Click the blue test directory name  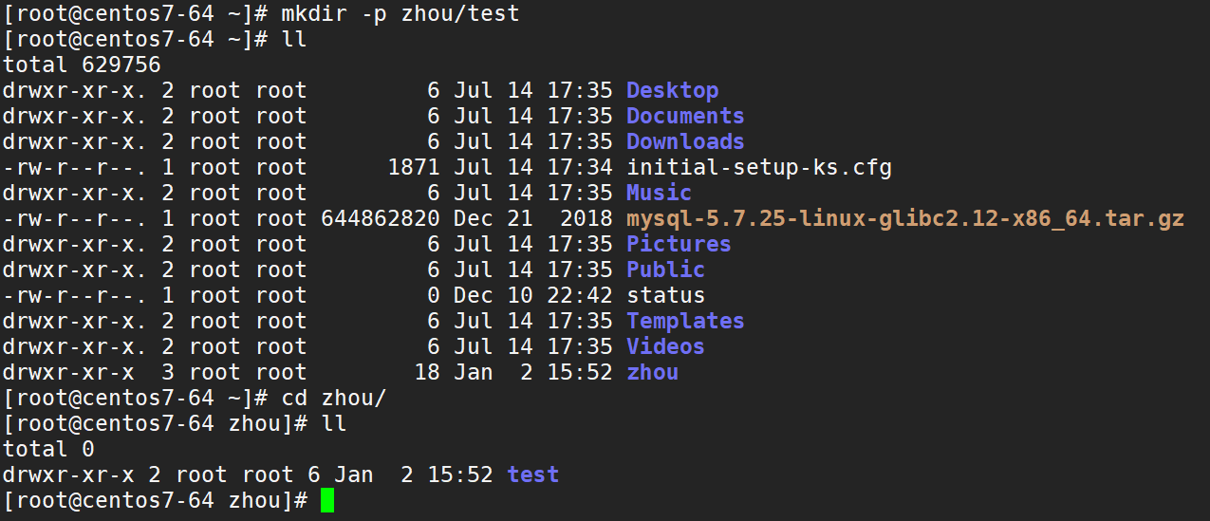[532, 475]
